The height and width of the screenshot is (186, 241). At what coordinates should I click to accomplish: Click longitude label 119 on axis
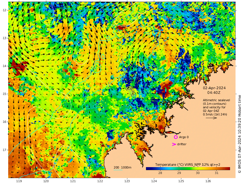pyautogui.click(x=19, y=181)
